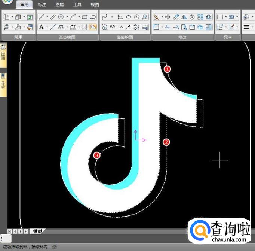Select the Polygon tool in advanced drawing
Image resolution: width=255 pixels, height=251 pixels.
[137, 17]
